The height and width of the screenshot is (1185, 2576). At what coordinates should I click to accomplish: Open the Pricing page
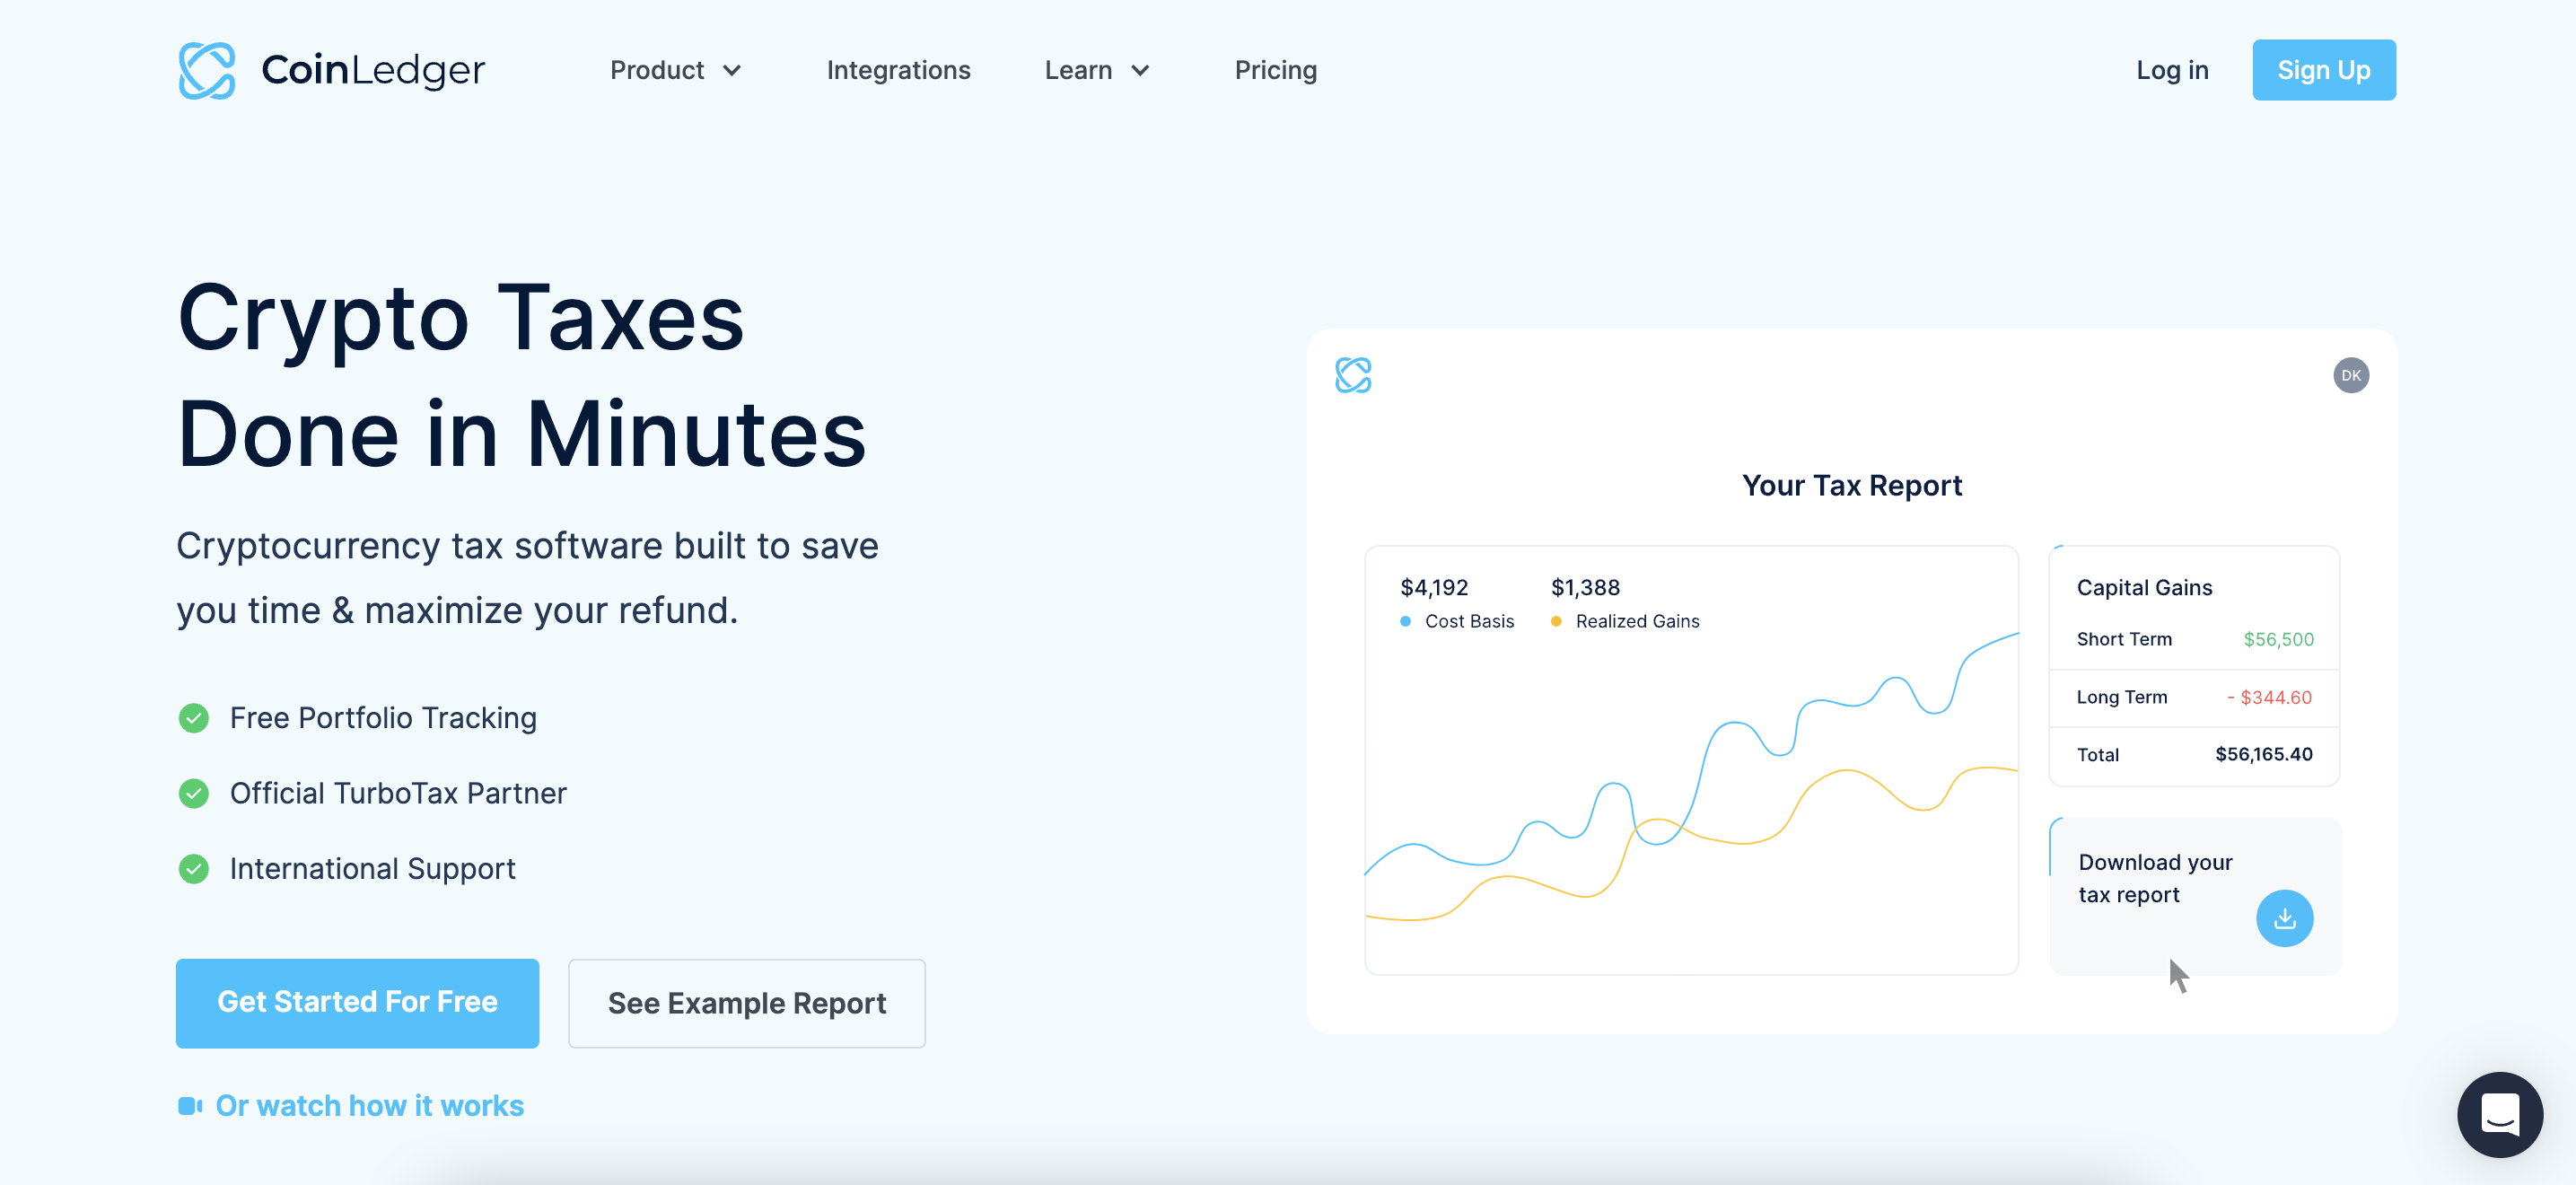coord(1275,70)
